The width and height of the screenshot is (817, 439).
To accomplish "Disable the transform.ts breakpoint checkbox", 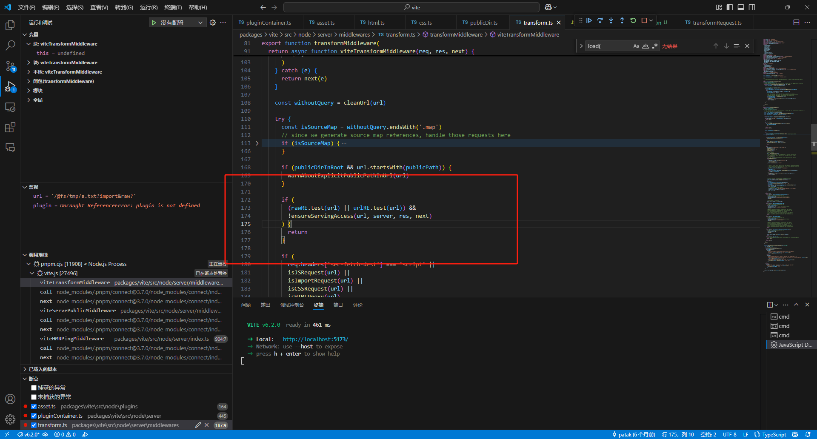I will click(x=34, y=425).
